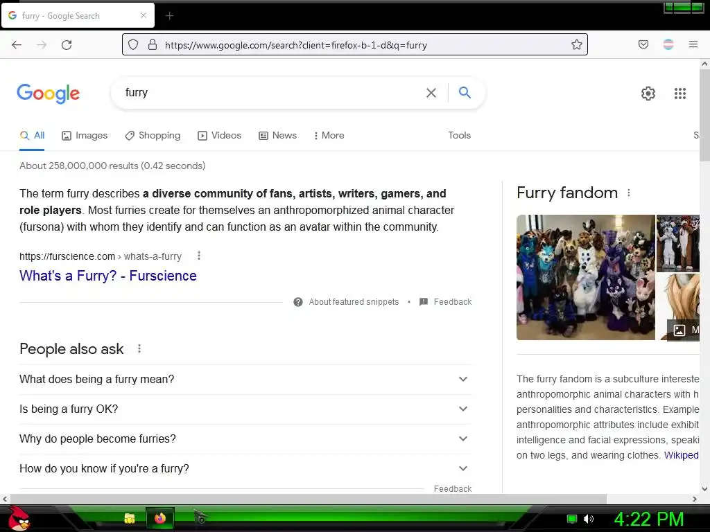This screenshot has width=710, height=532.
Task: Click the blue magnifier search button
Action: (x=465, y=92)
